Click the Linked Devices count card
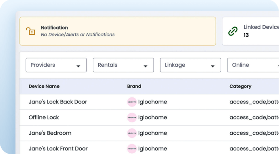279x154 pixels. pyautogui.click(x=250, y=31)
